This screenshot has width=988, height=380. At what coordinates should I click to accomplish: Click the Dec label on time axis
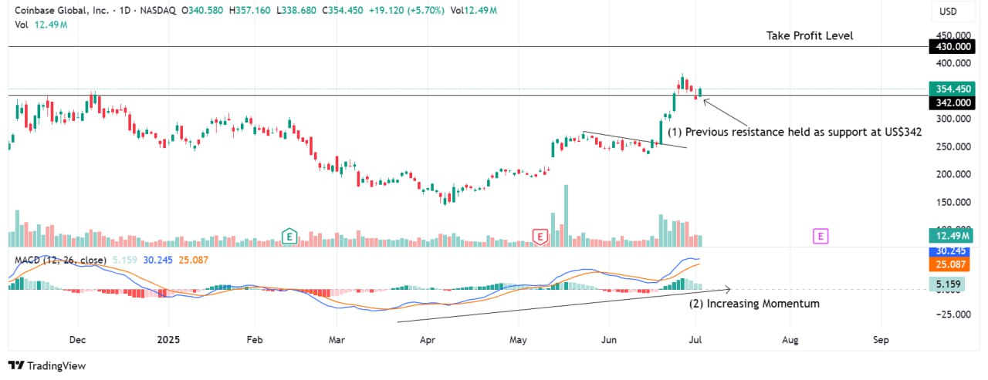78,339
